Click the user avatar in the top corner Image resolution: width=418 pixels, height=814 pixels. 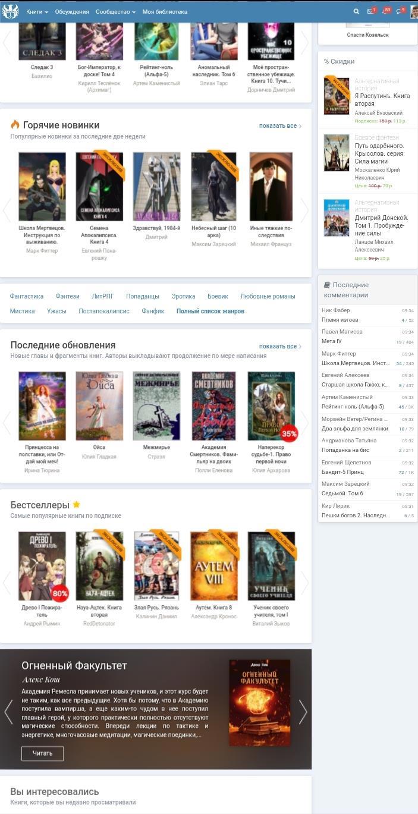pos(414,11)
